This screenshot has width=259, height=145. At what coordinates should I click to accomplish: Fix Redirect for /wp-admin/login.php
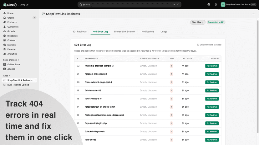tap(212, 123)
